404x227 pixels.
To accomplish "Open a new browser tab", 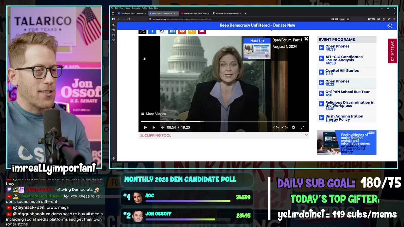I will [x=245, y=13].
